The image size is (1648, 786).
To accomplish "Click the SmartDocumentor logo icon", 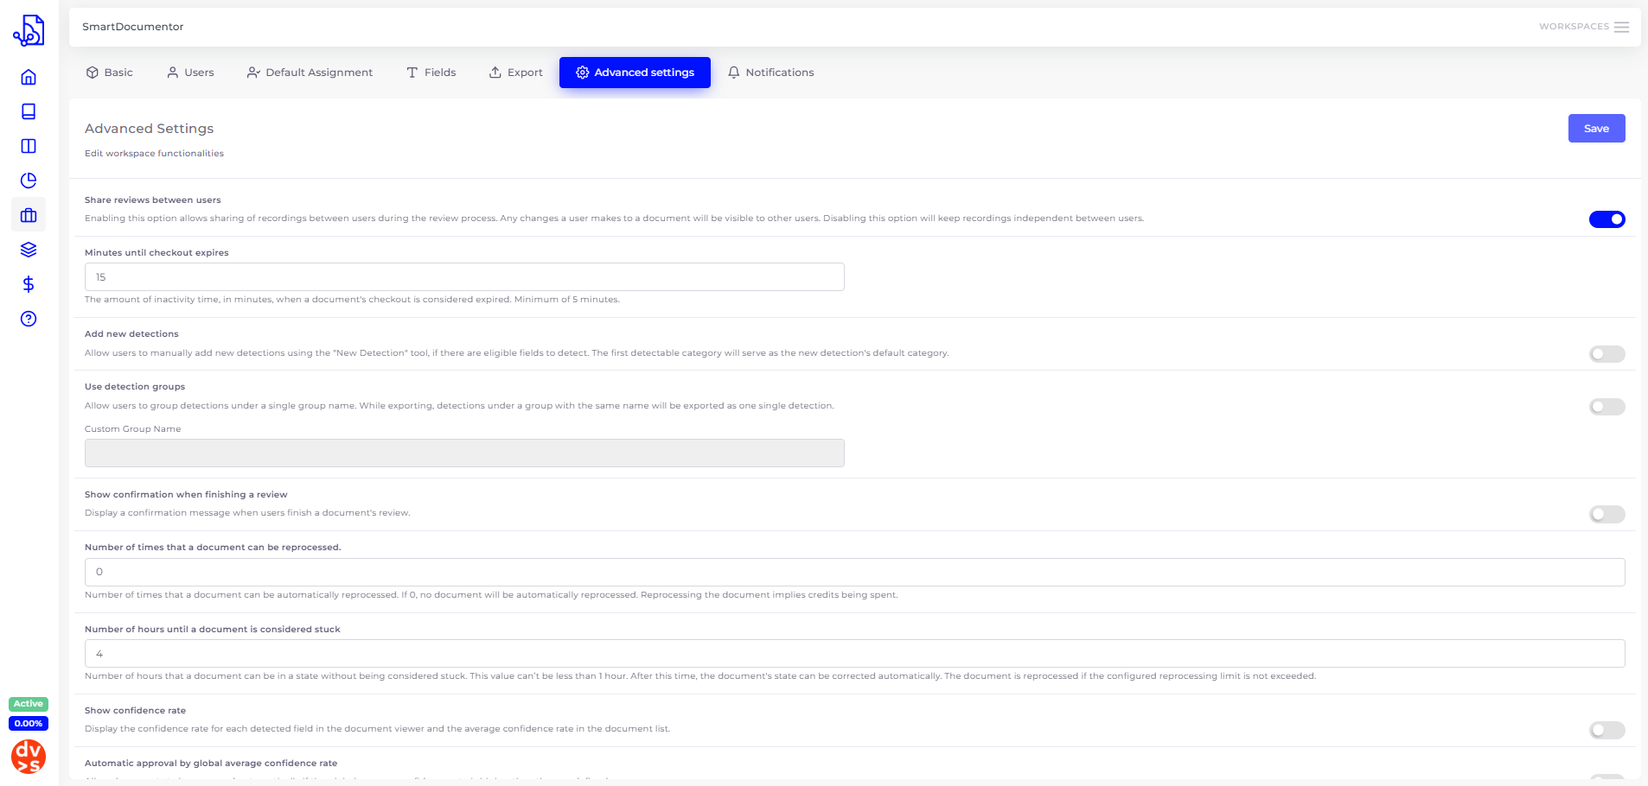I will click(29, 30).
